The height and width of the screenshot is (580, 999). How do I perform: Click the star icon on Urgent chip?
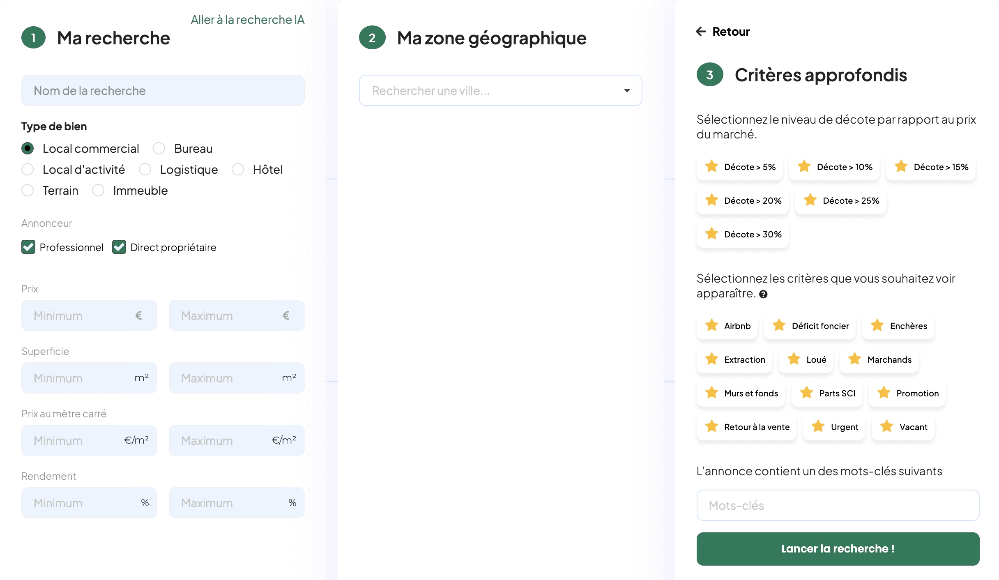click(x=818, y=426)
